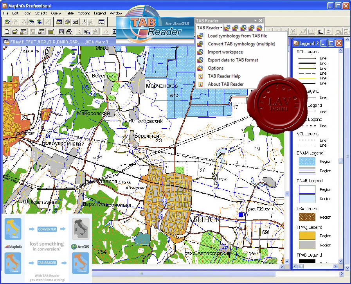This screenshot has height=284, width=351.
Task: Click the open-folder window icon in second toolbar group
Action: tap(59, 22)
